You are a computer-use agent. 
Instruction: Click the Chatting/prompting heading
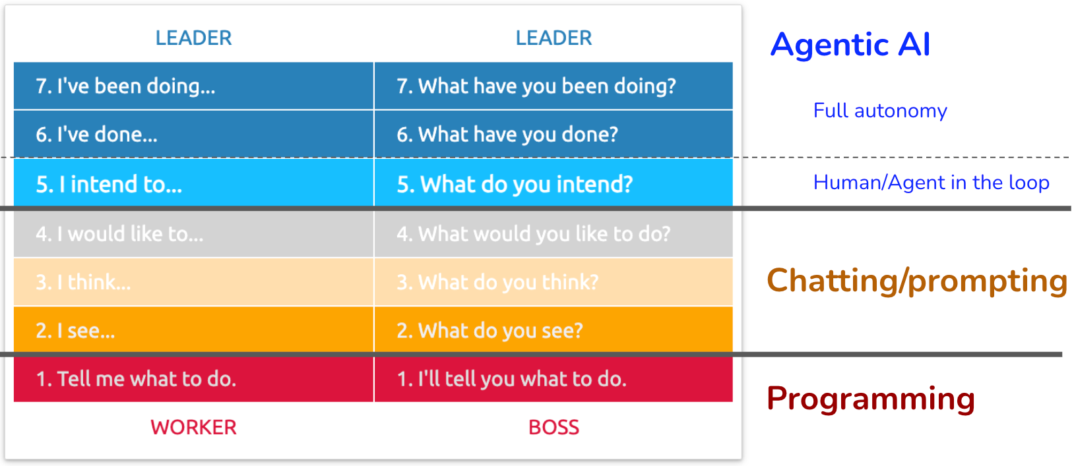[917, 281]
